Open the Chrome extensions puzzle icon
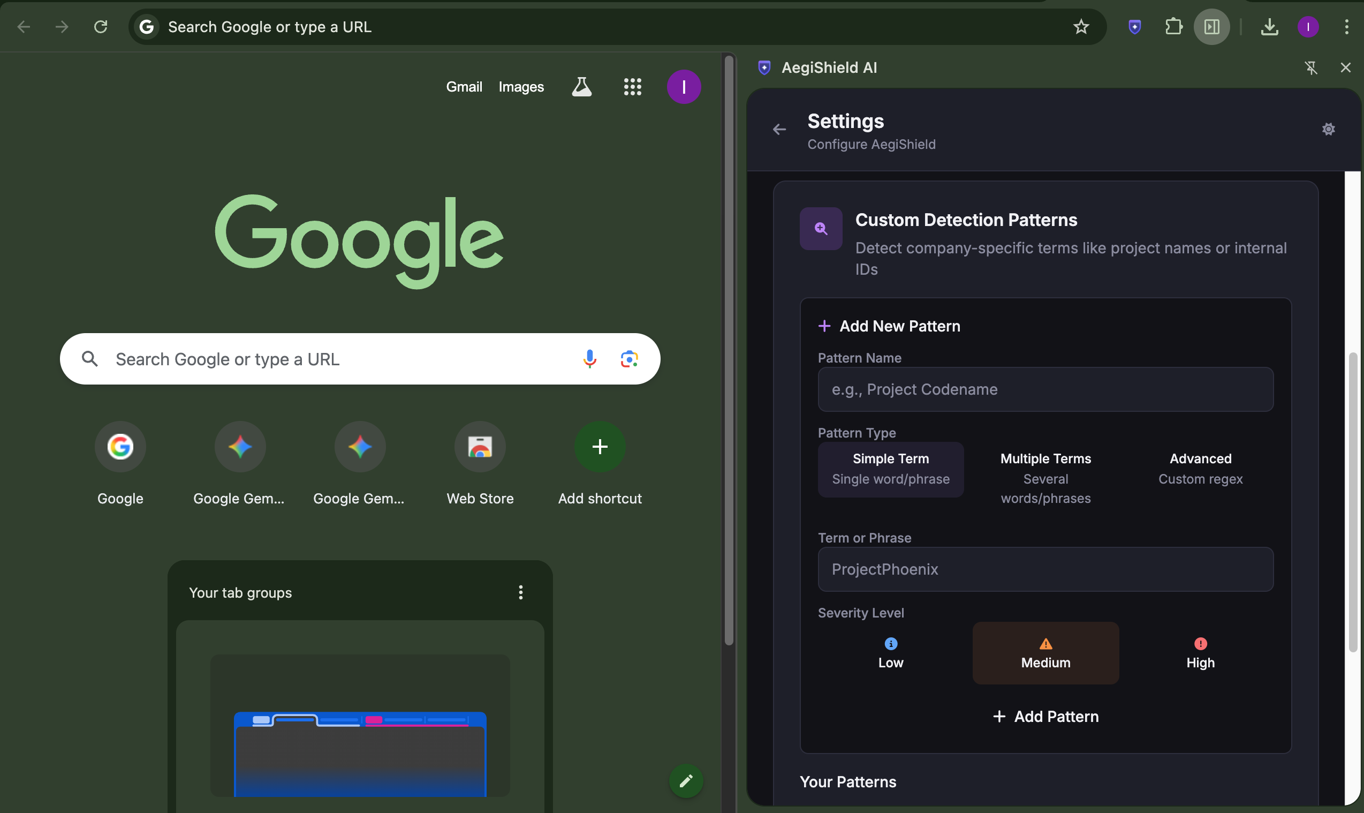 coord(1173,26)
